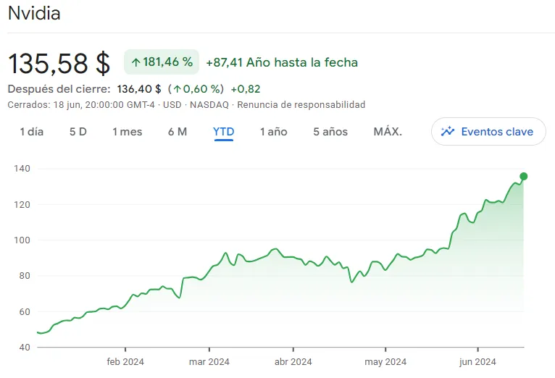Click the Nvidia title heading
Image resolution: width=555 pixels, height=378 pixels.
pyautogui.click(x=34, y=14)
